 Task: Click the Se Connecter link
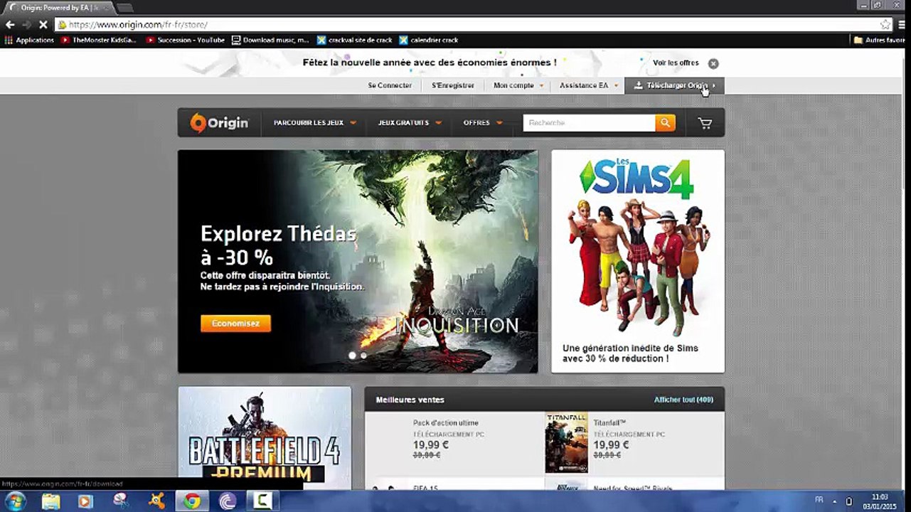(390, 85)
